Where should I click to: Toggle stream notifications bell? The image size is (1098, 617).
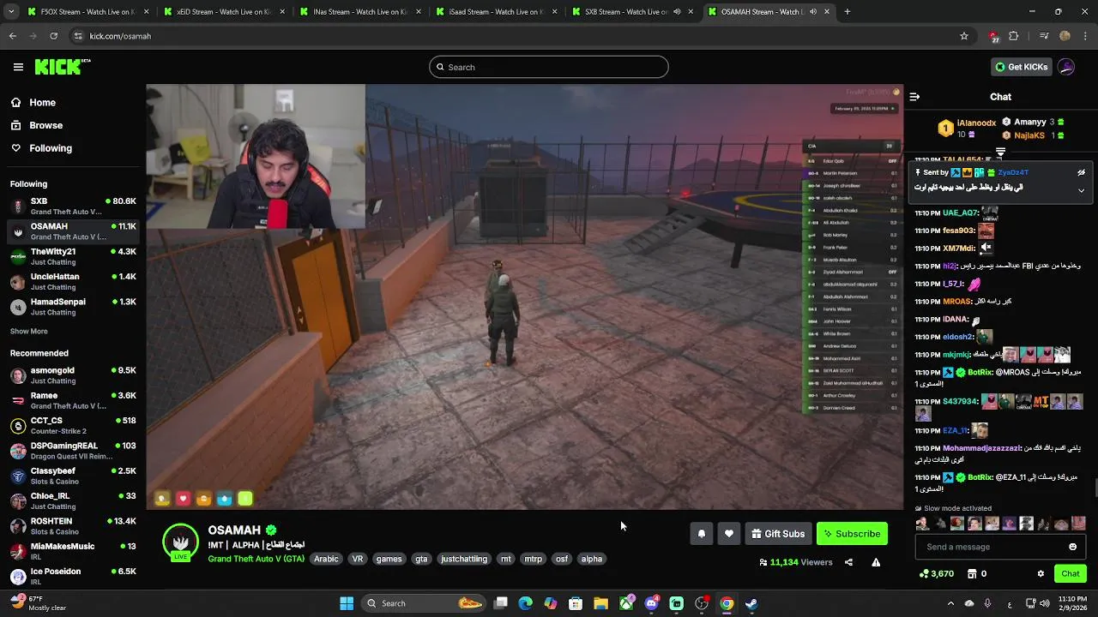701,534
